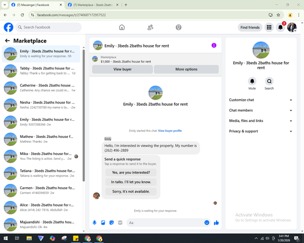Mute this conversation with the bell icon
This screenshot has height=243, width=304.
point(252,81)
